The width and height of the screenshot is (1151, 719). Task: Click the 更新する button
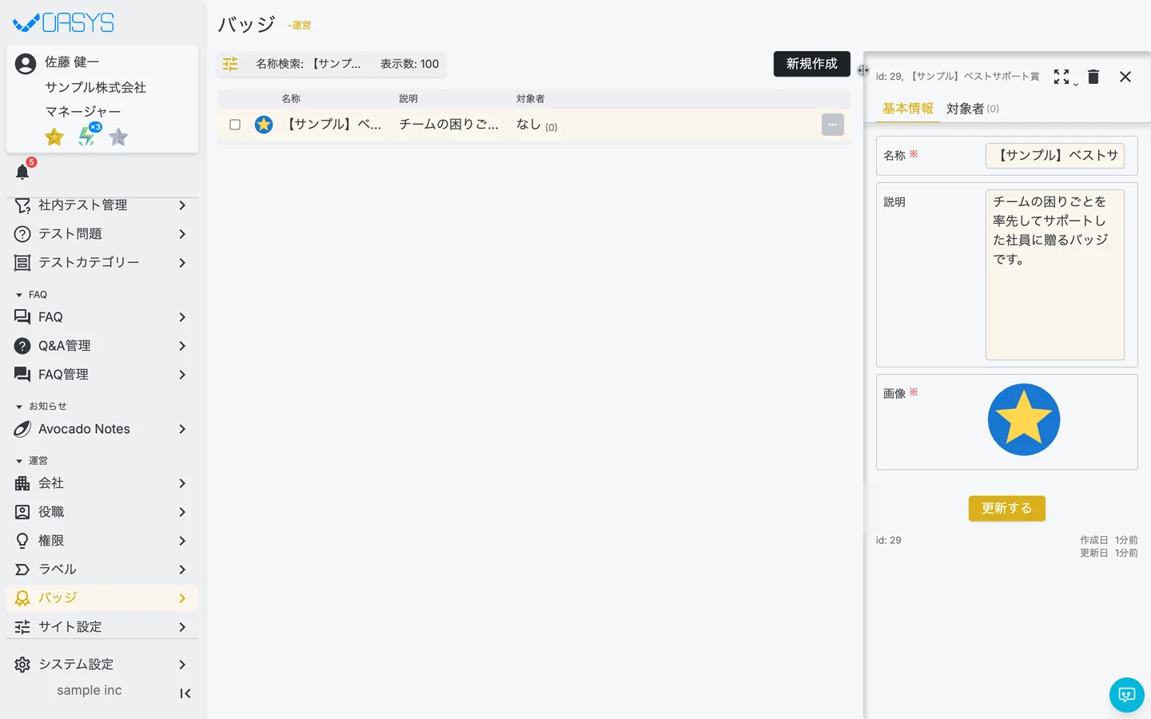tap(1007, 508)
